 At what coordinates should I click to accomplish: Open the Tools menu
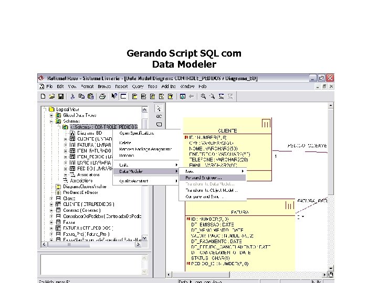click(x=152, y=86)
